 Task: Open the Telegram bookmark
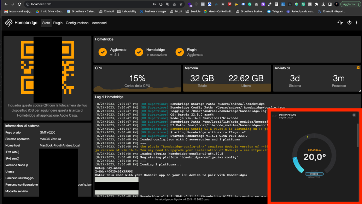coord(275,11)
